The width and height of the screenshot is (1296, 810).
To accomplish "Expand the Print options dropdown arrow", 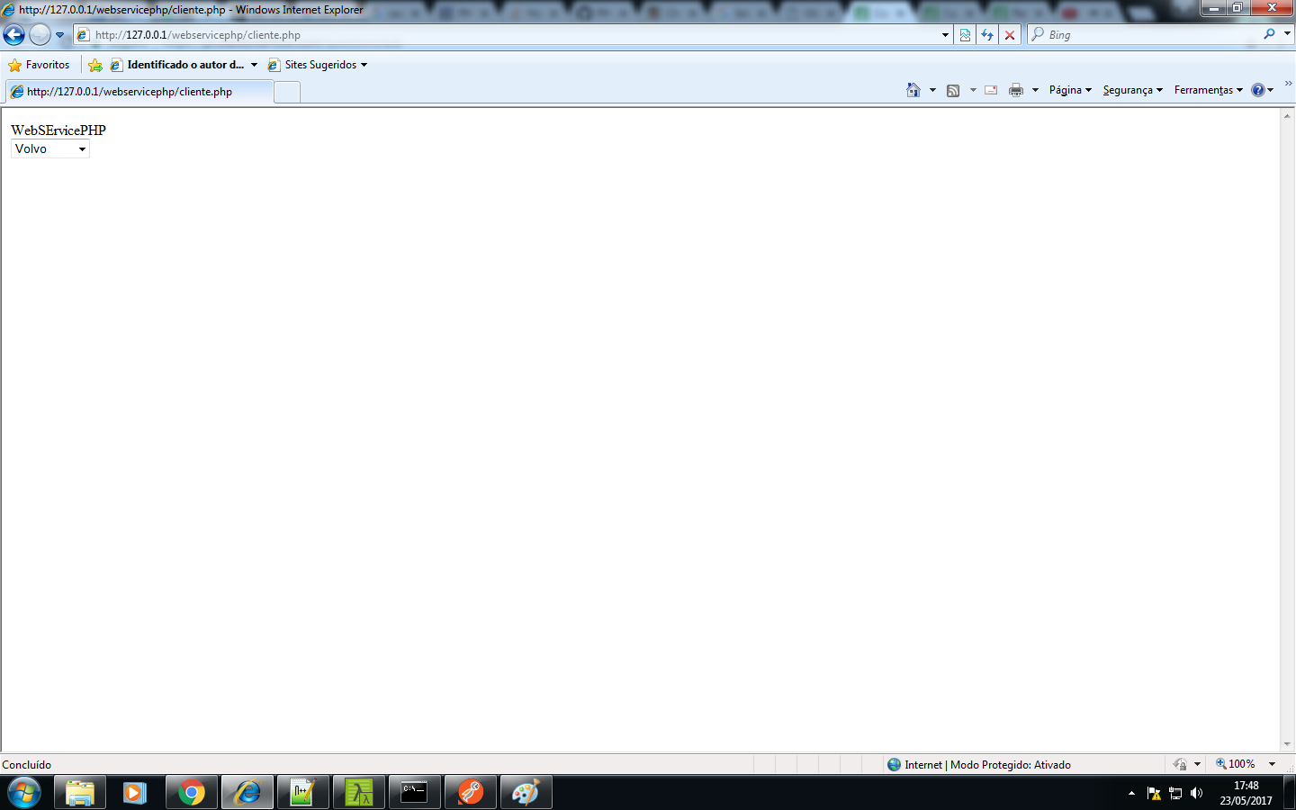I will (1035, 90).
